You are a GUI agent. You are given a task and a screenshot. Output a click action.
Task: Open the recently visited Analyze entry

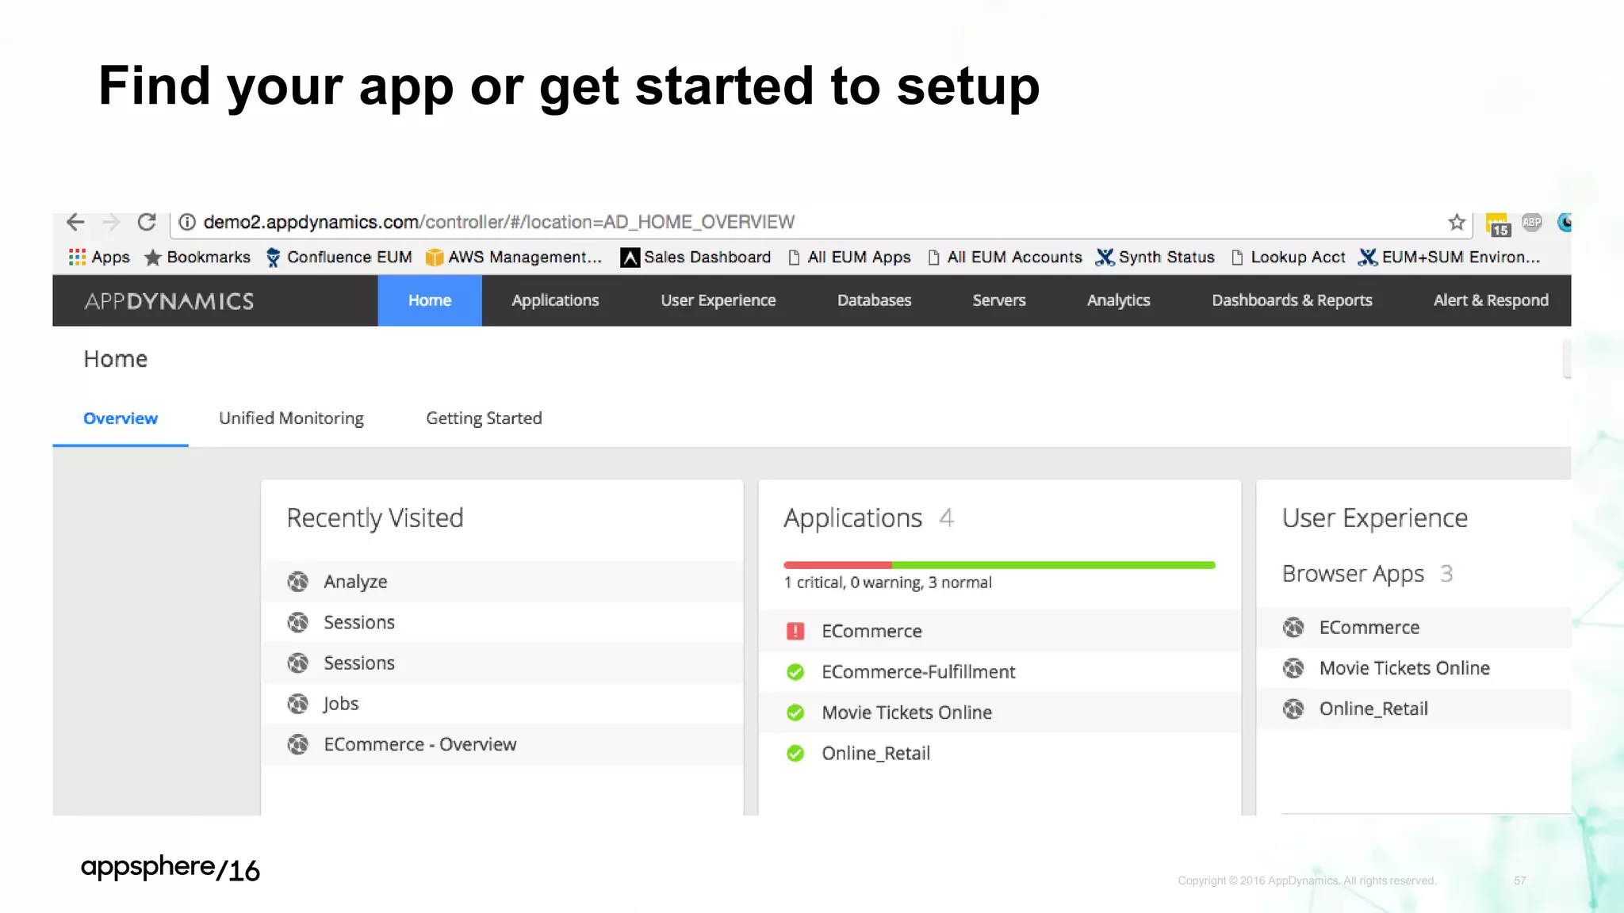[x=502, y=582]
